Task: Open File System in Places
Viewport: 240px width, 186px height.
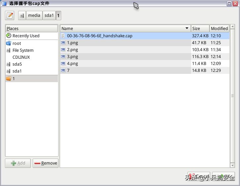Action: point(32,50)
